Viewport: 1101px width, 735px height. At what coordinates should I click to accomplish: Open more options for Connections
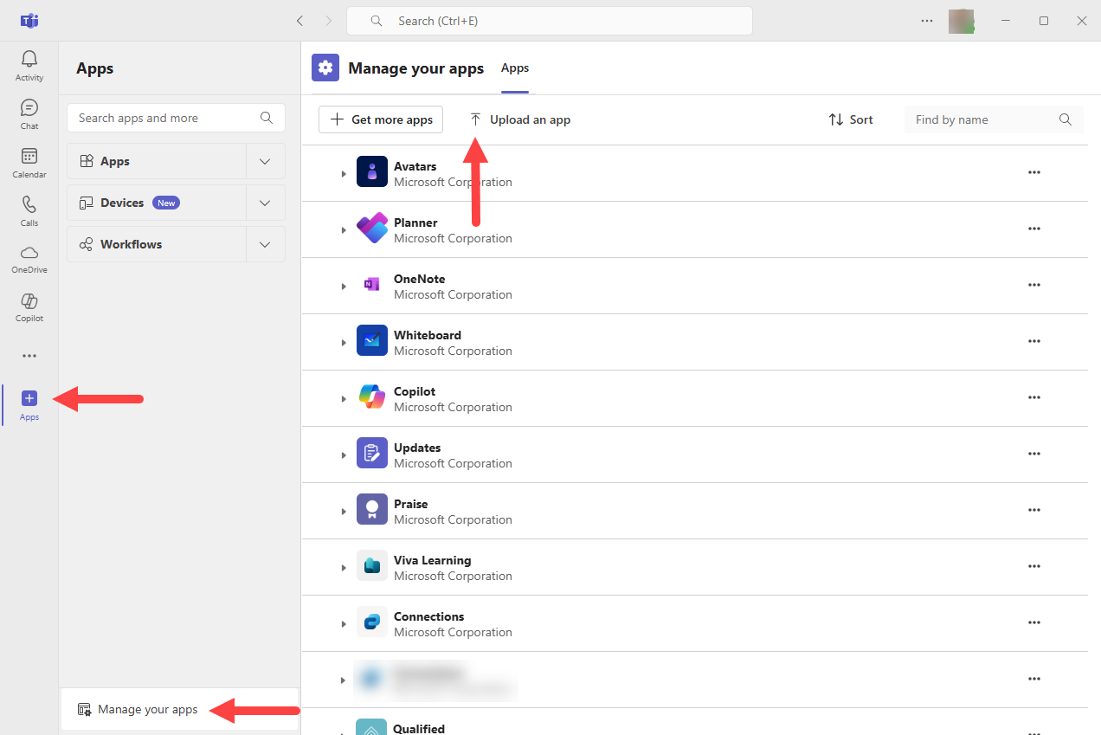click(x=1033, y=622)
